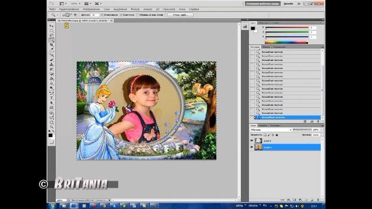The image size is (372, 209).
Task: Choose the Add to Selection mode icon
Action: [x=67, y=15]
